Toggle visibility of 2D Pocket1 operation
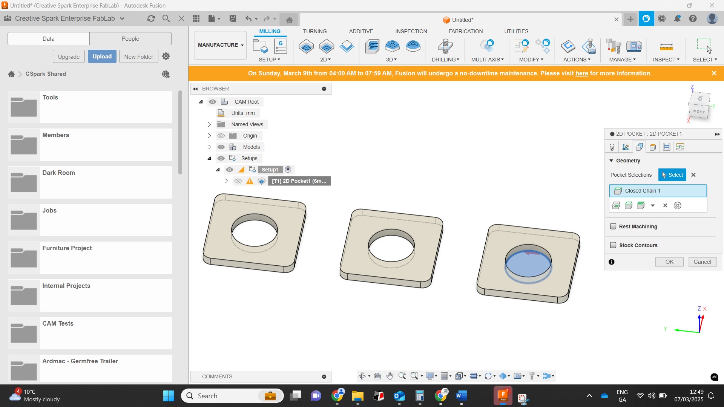 (x=238, y=181)
